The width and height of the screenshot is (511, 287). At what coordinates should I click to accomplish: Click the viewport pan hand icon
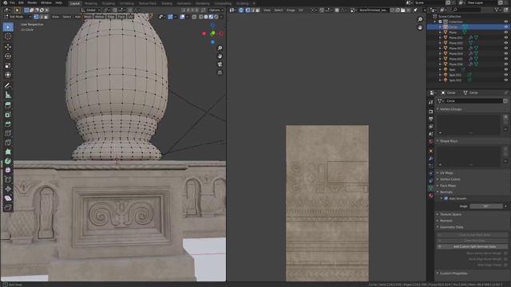pyautogui.click(x=220, y=57)
